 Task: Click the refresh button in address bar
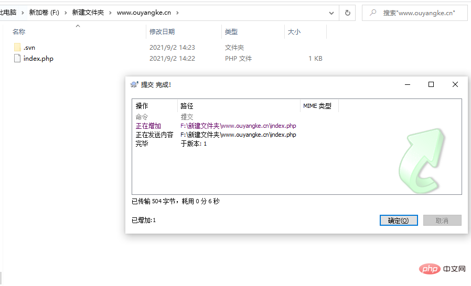tap(348, 13)
